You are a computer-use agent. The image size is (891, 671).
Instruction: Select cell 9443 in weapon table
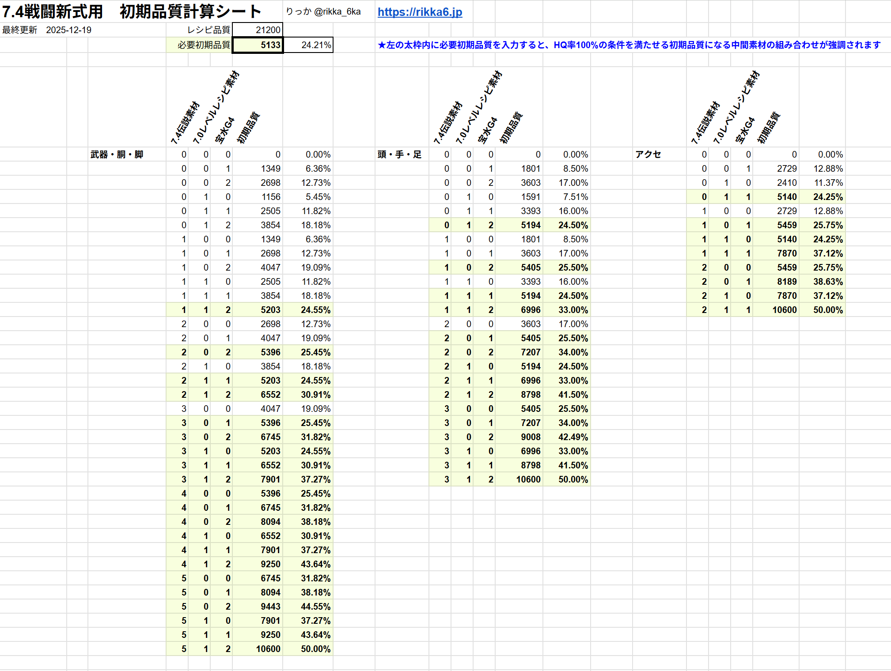[x=270, y=607]
